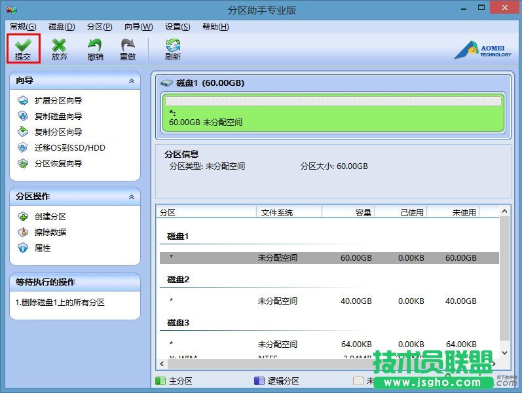Click the 磁盘3 group heading in list
Viewport: 522px width, 393px height.
pos(178,323)
